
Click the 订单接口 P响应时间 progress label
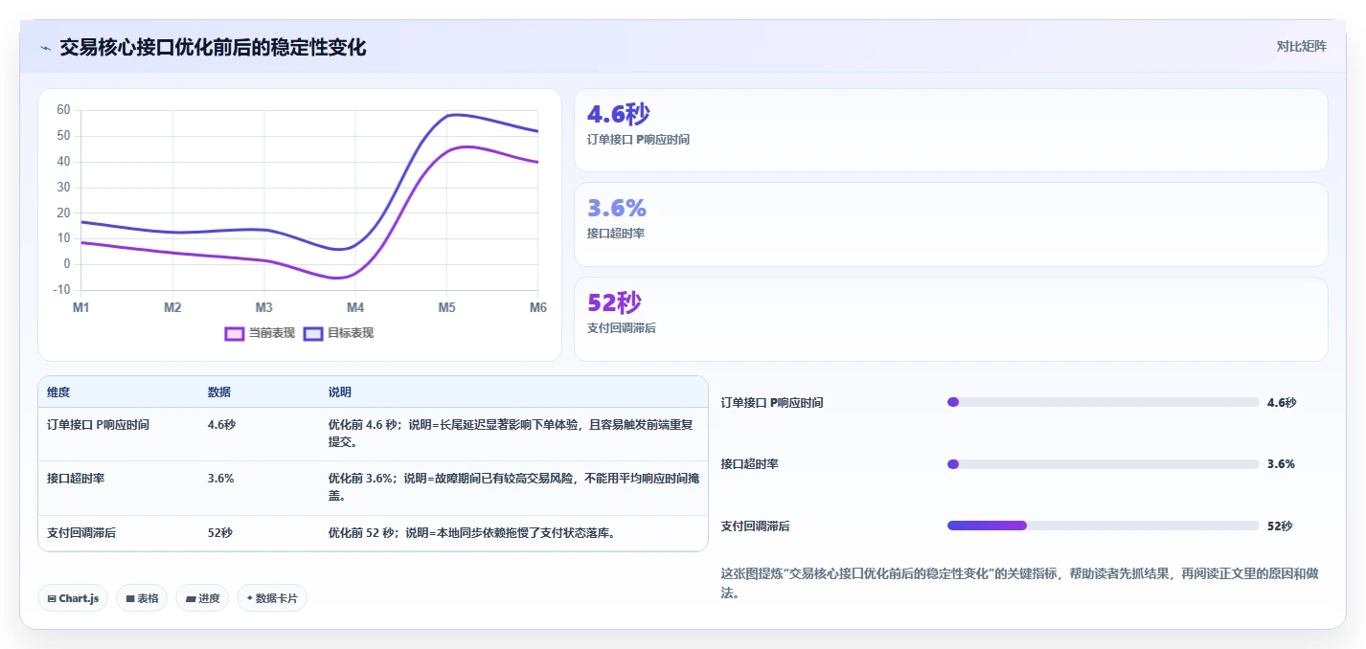click(772, 403)
